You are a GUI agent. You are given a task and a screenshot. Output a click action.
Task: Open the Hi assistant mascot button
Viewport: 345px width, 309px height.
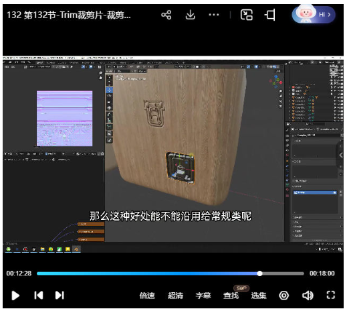point(314,15)
